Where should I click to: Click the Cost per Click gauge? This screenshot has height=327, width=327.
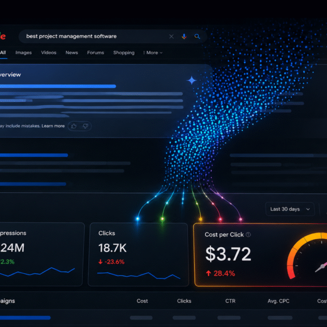(307, 256)
